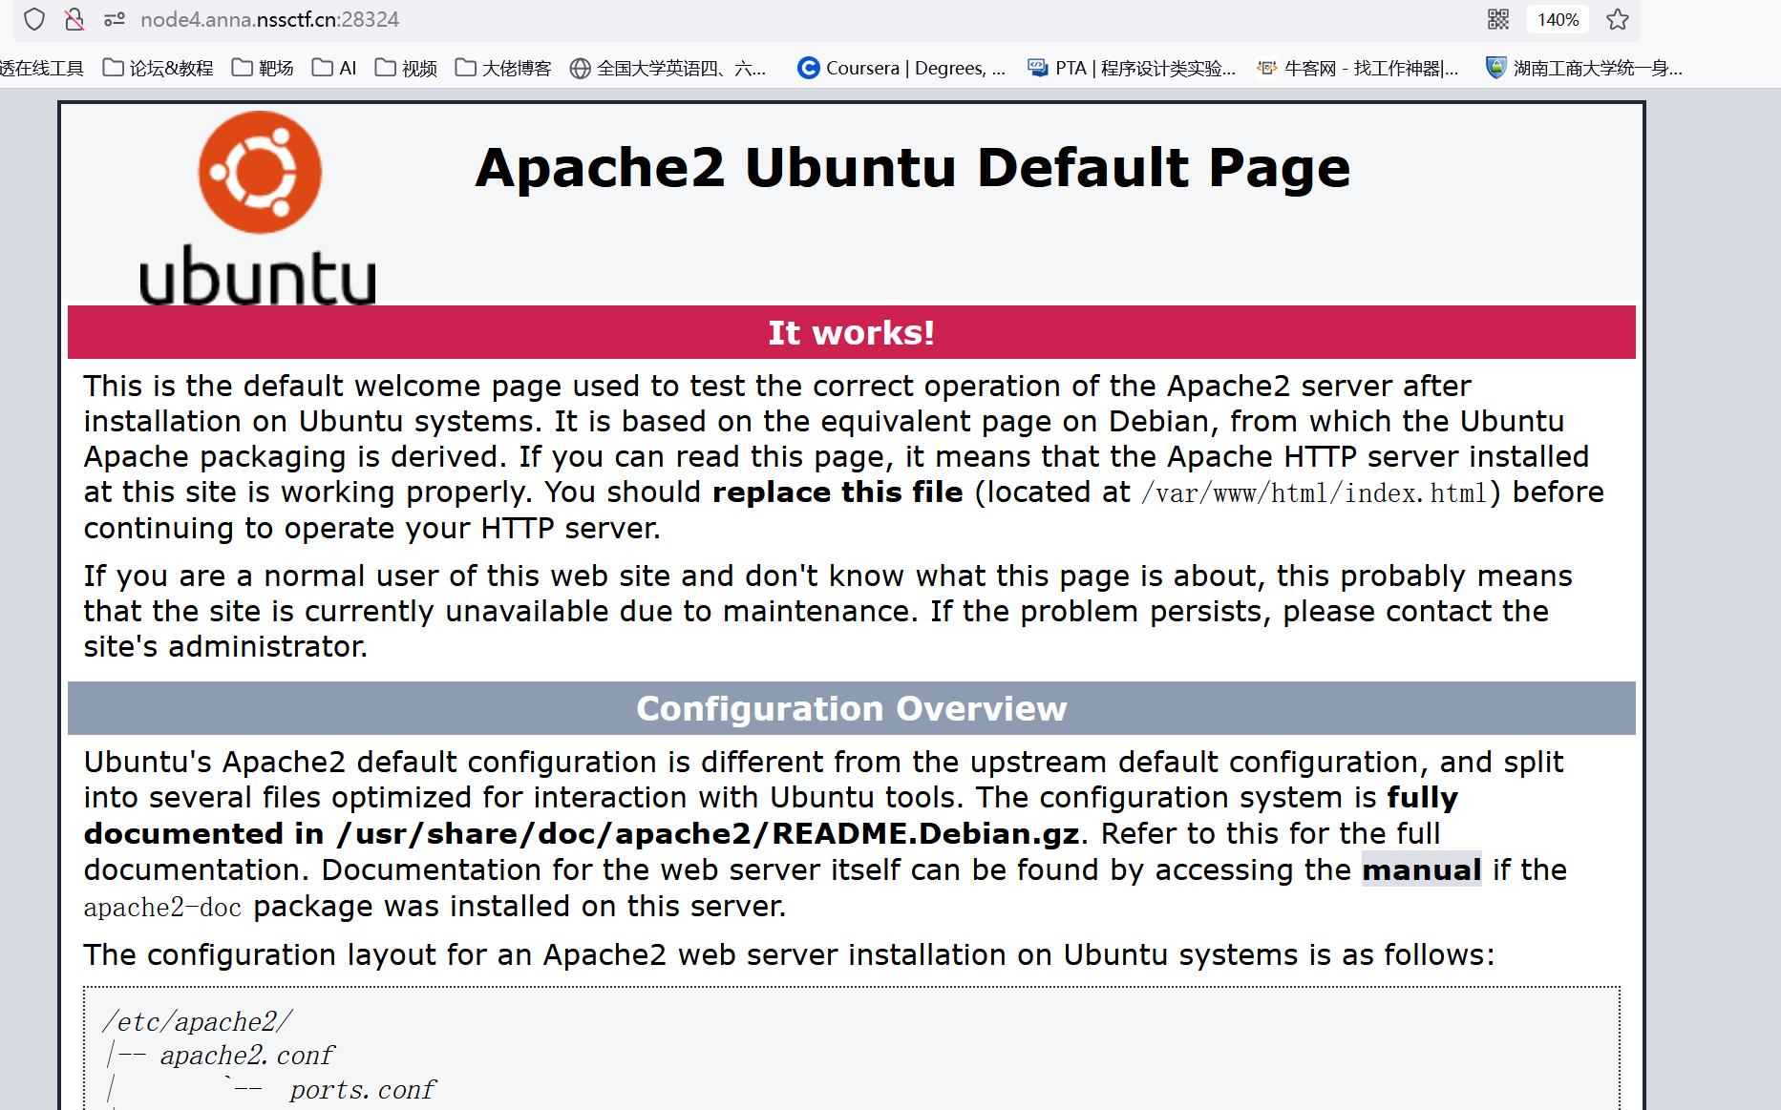
Task: Bookmark this page with the star icon
Action: pyautogui.click(x=1618, y=19)
